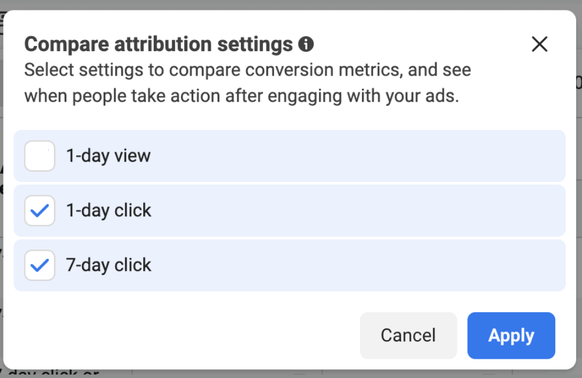The width and height of the screenshot is (582, 378).
Task: Apply the selected attribution settings
Action: (511, 336)
